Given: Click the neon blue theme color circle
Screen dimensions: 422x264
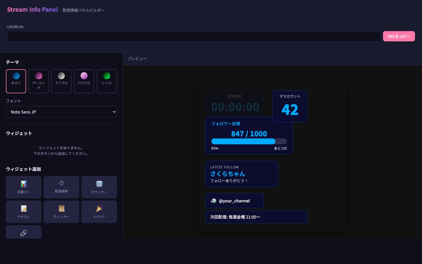Looking at the screenshot, I should (x=16, y=76).
